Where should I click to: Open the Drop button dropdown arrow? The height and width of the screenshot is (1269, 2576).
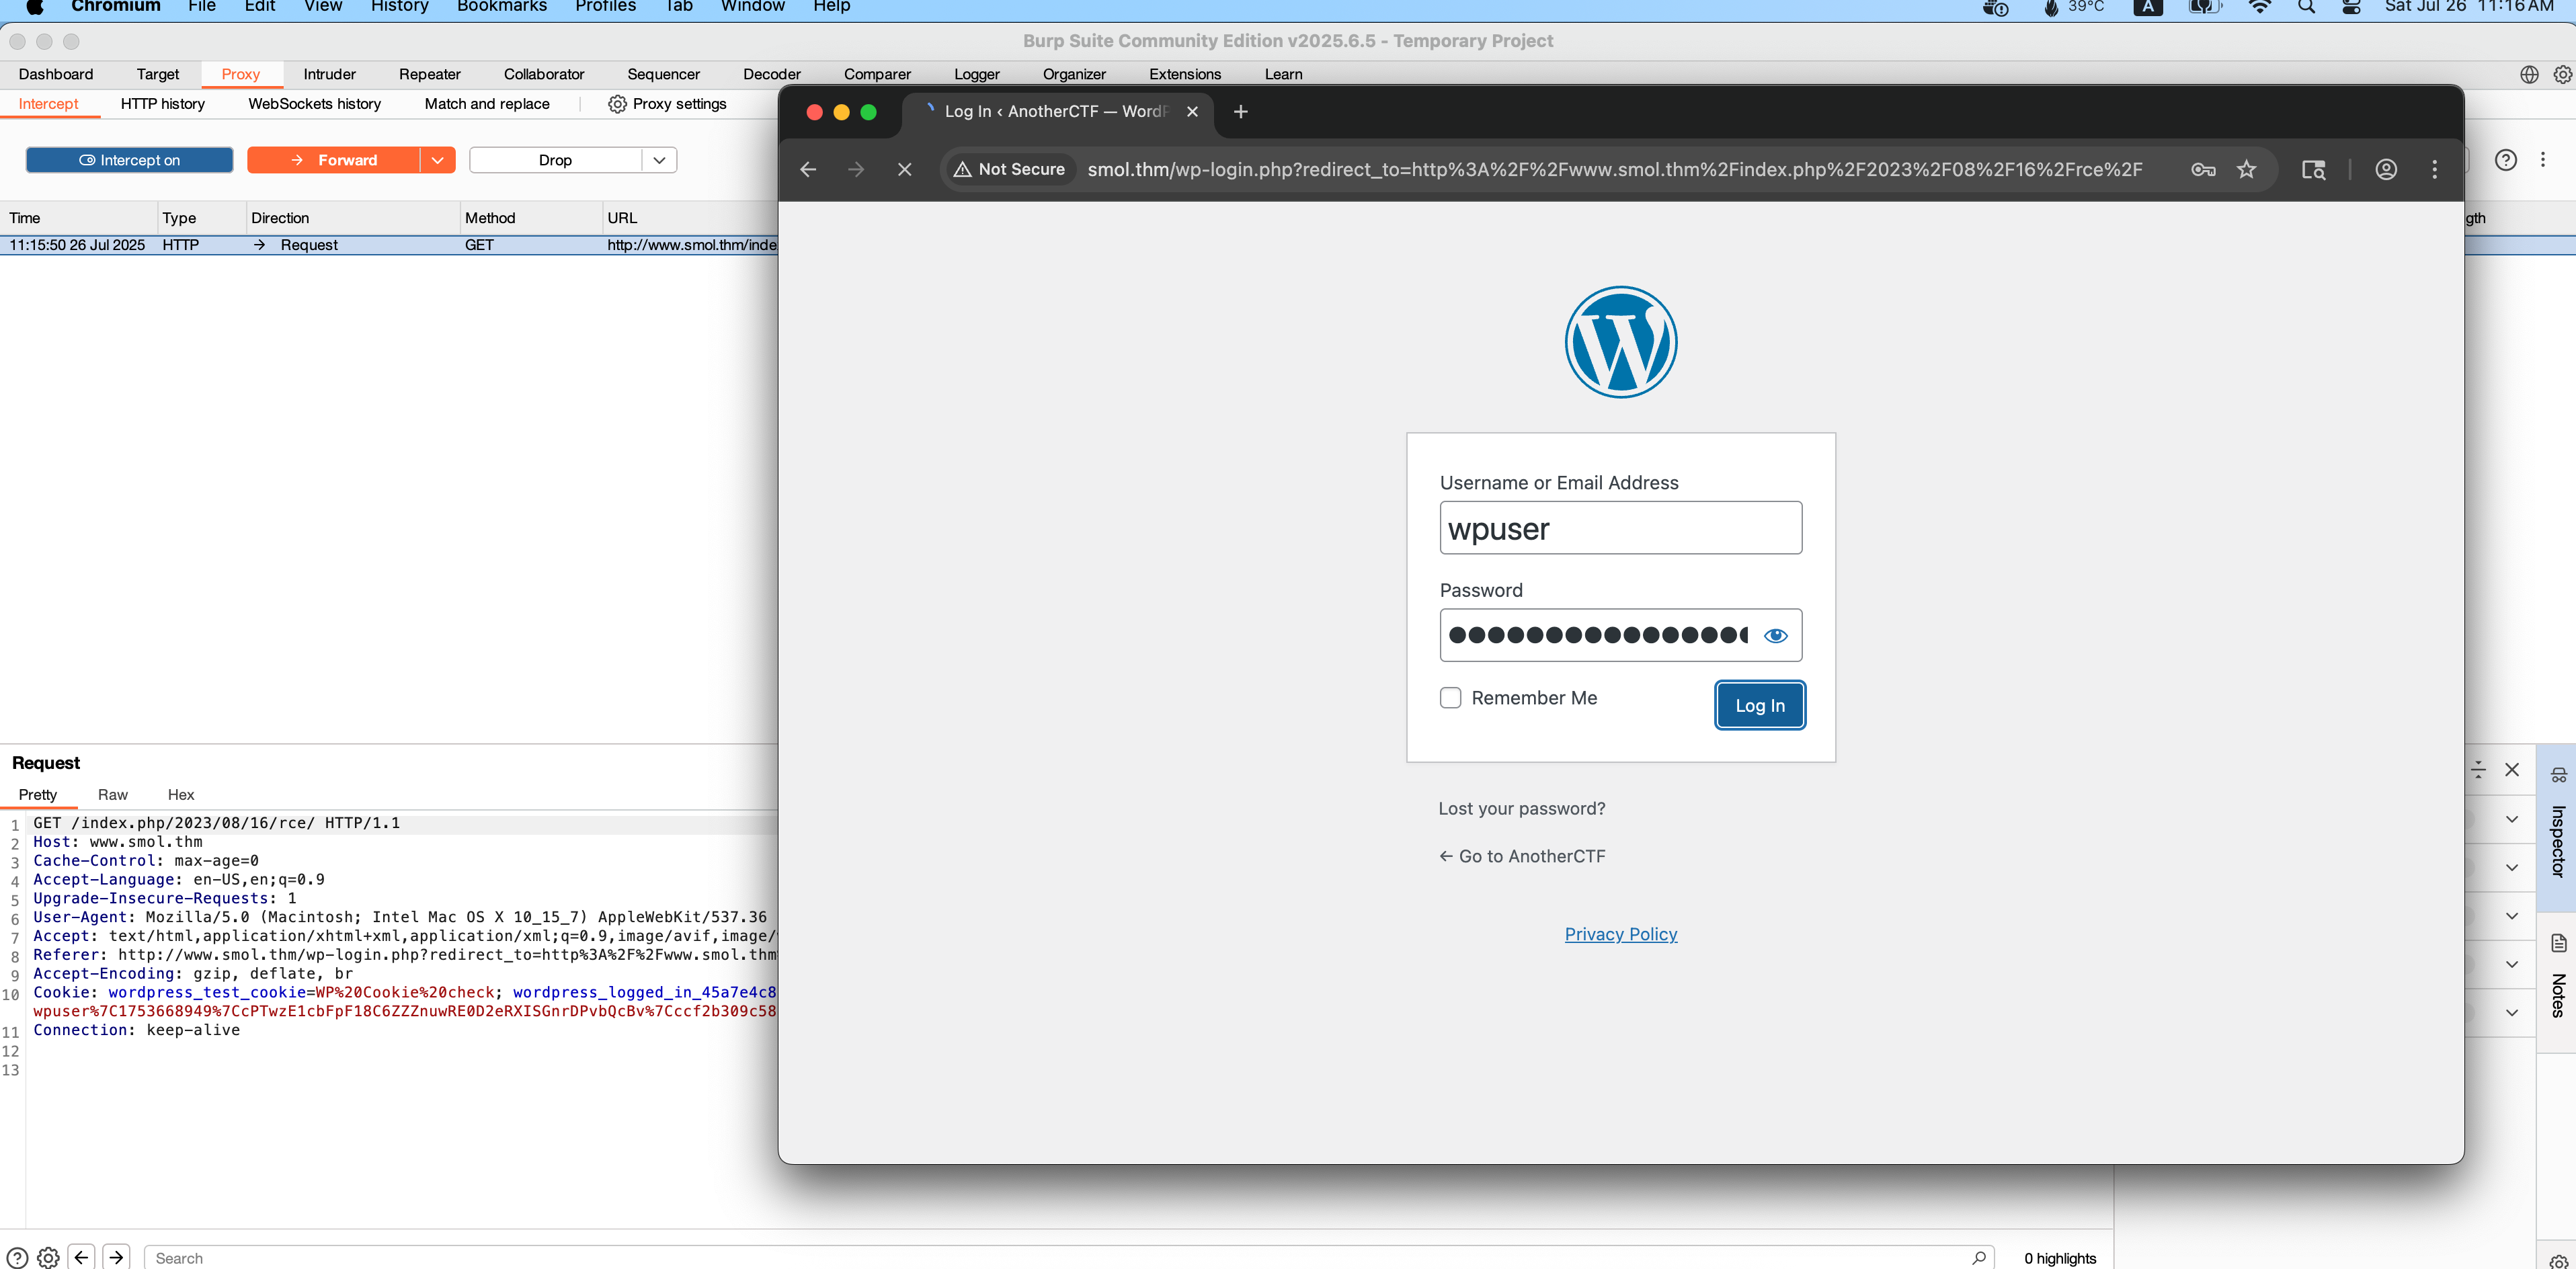point(659,160)
